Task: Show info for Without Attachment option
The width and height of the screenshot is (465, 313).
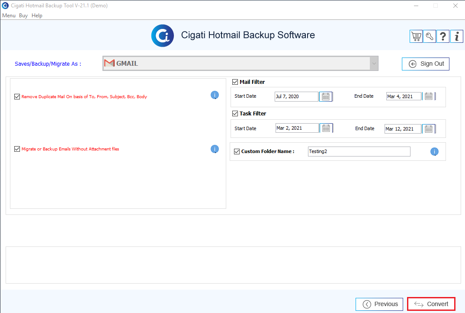Action: click(215, 149)
